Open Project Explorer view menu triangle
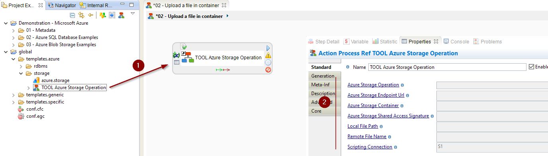Screen dimensions: 548x156 point(133,14)
